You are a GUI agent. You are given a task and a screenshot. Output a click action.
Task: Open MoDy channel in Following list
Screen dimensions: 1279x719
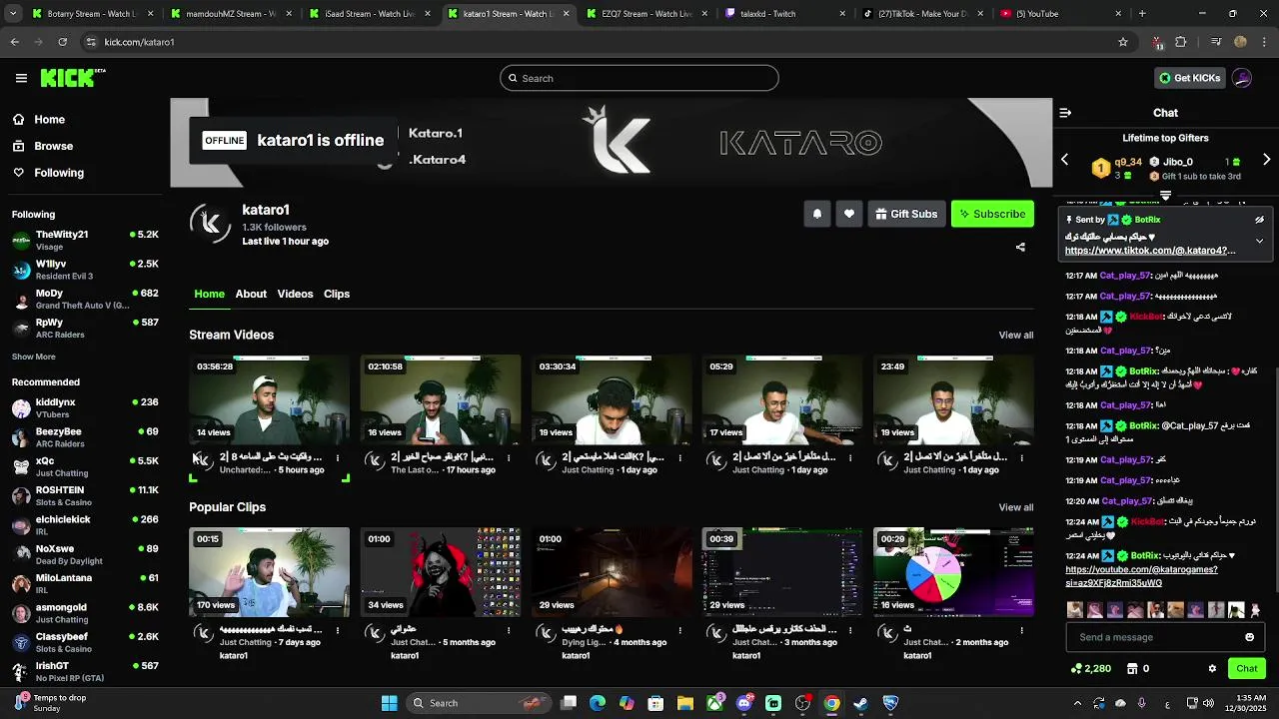coord(85,299)
